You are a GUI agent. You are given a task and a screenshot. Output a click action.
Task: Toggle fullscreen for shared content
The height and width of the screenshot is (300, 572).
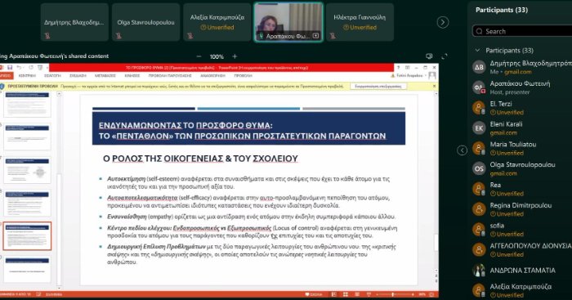445,56
